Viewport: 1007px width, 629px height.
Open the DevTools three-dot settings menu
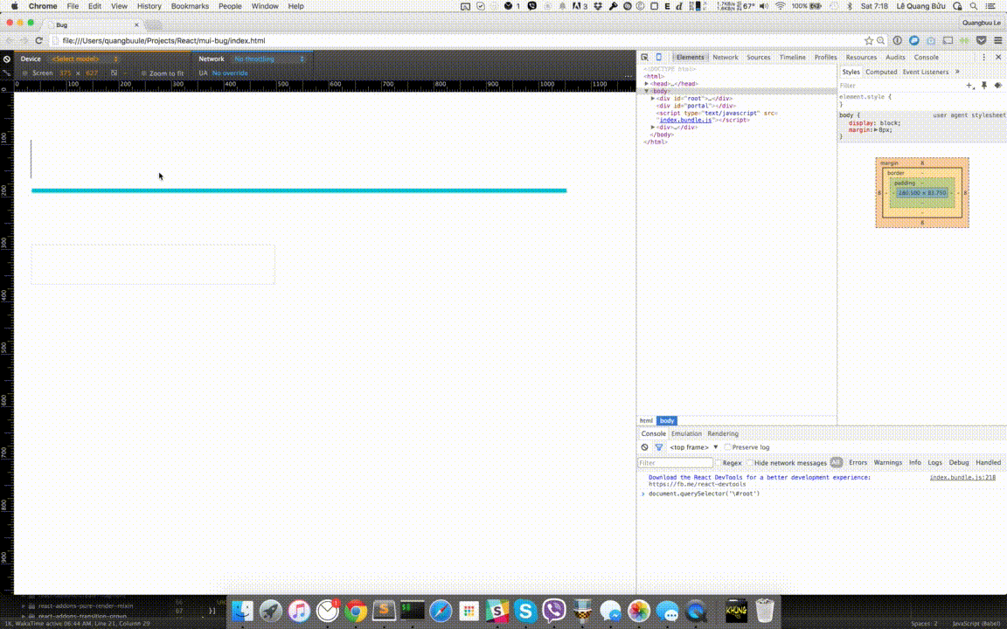[x=983, y=57]
